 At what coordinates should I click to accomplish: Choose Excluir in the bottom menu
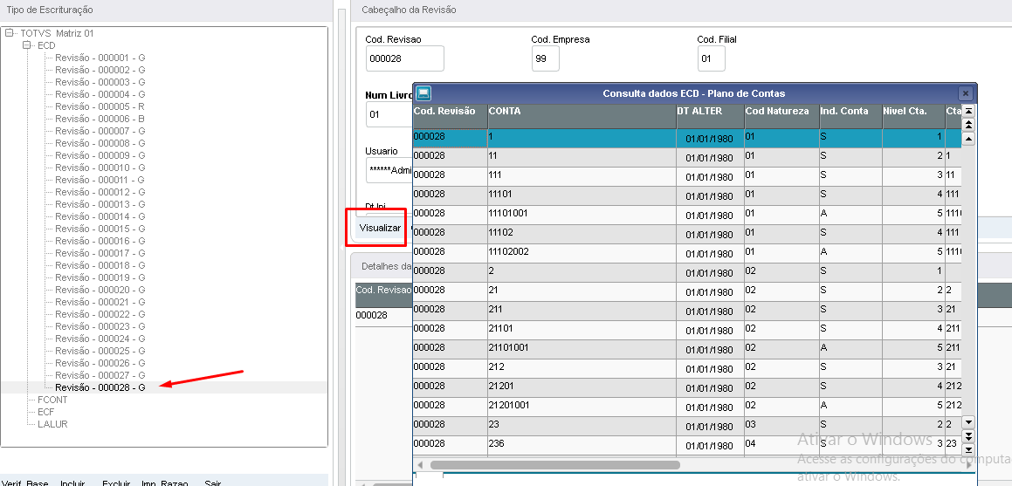click(x=116, y=483)
